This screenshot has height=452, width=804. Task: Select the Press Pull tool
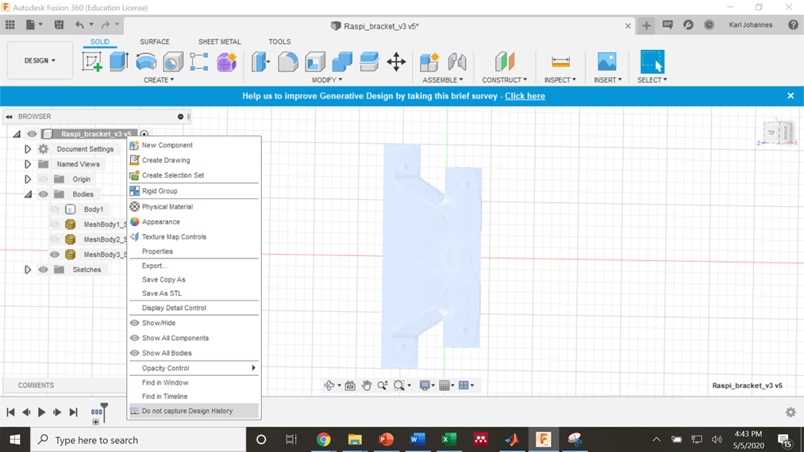click(260, 62)
